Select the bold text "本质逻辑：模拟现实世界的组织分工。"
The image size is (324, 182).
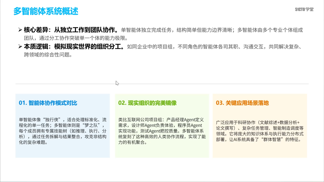point(74,47)
